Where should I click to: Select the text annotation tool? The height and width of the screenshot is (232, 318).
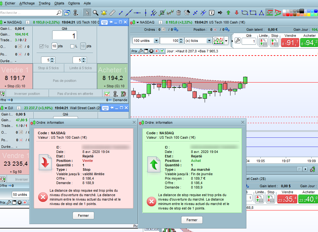tap(212, 13)
